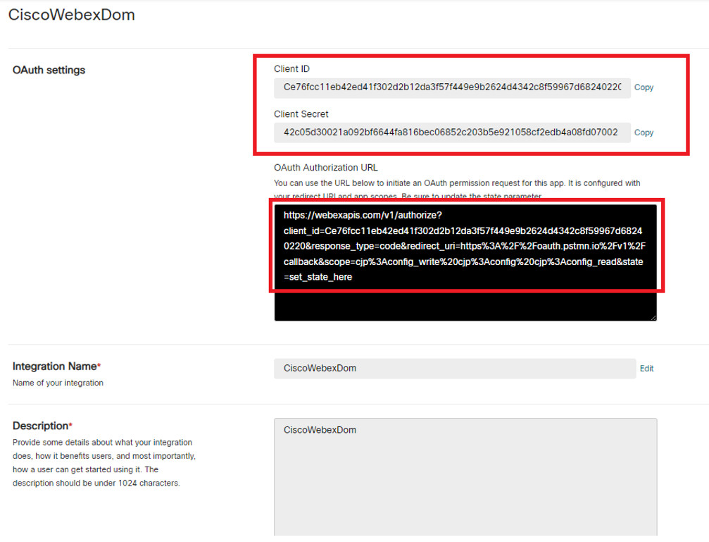This screenshot has height=542, width=709.
Task: Click the Client ID label
Action: tap(291, 69)
